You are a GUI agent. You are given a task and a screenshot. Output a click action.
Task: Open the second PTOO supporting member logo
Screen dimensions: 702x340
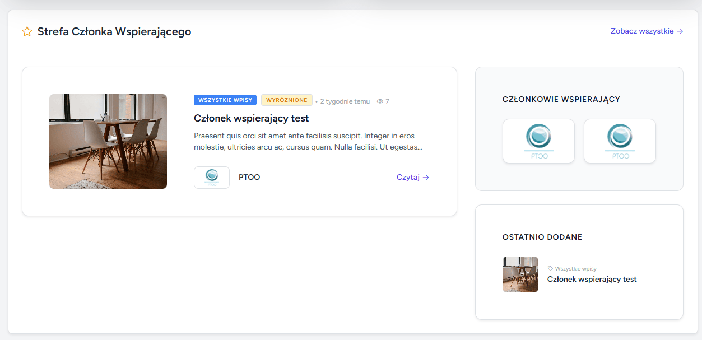coord(620,141)
